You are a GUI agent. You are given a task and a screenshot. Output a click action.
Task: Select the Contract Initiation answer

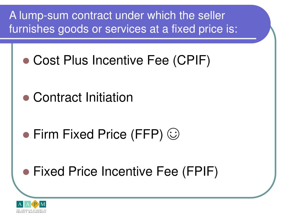(83, 97)
